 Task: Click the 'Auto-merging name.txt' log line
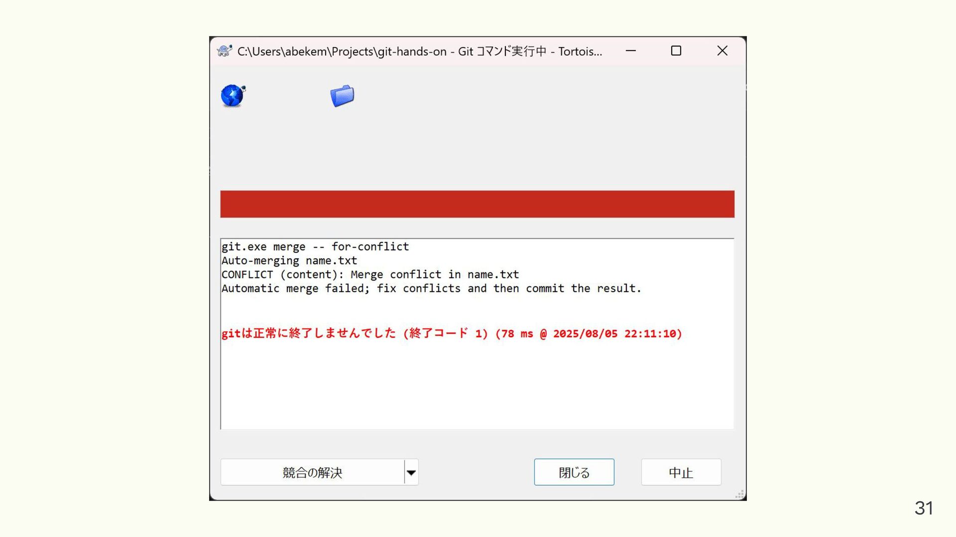(289, 261)
